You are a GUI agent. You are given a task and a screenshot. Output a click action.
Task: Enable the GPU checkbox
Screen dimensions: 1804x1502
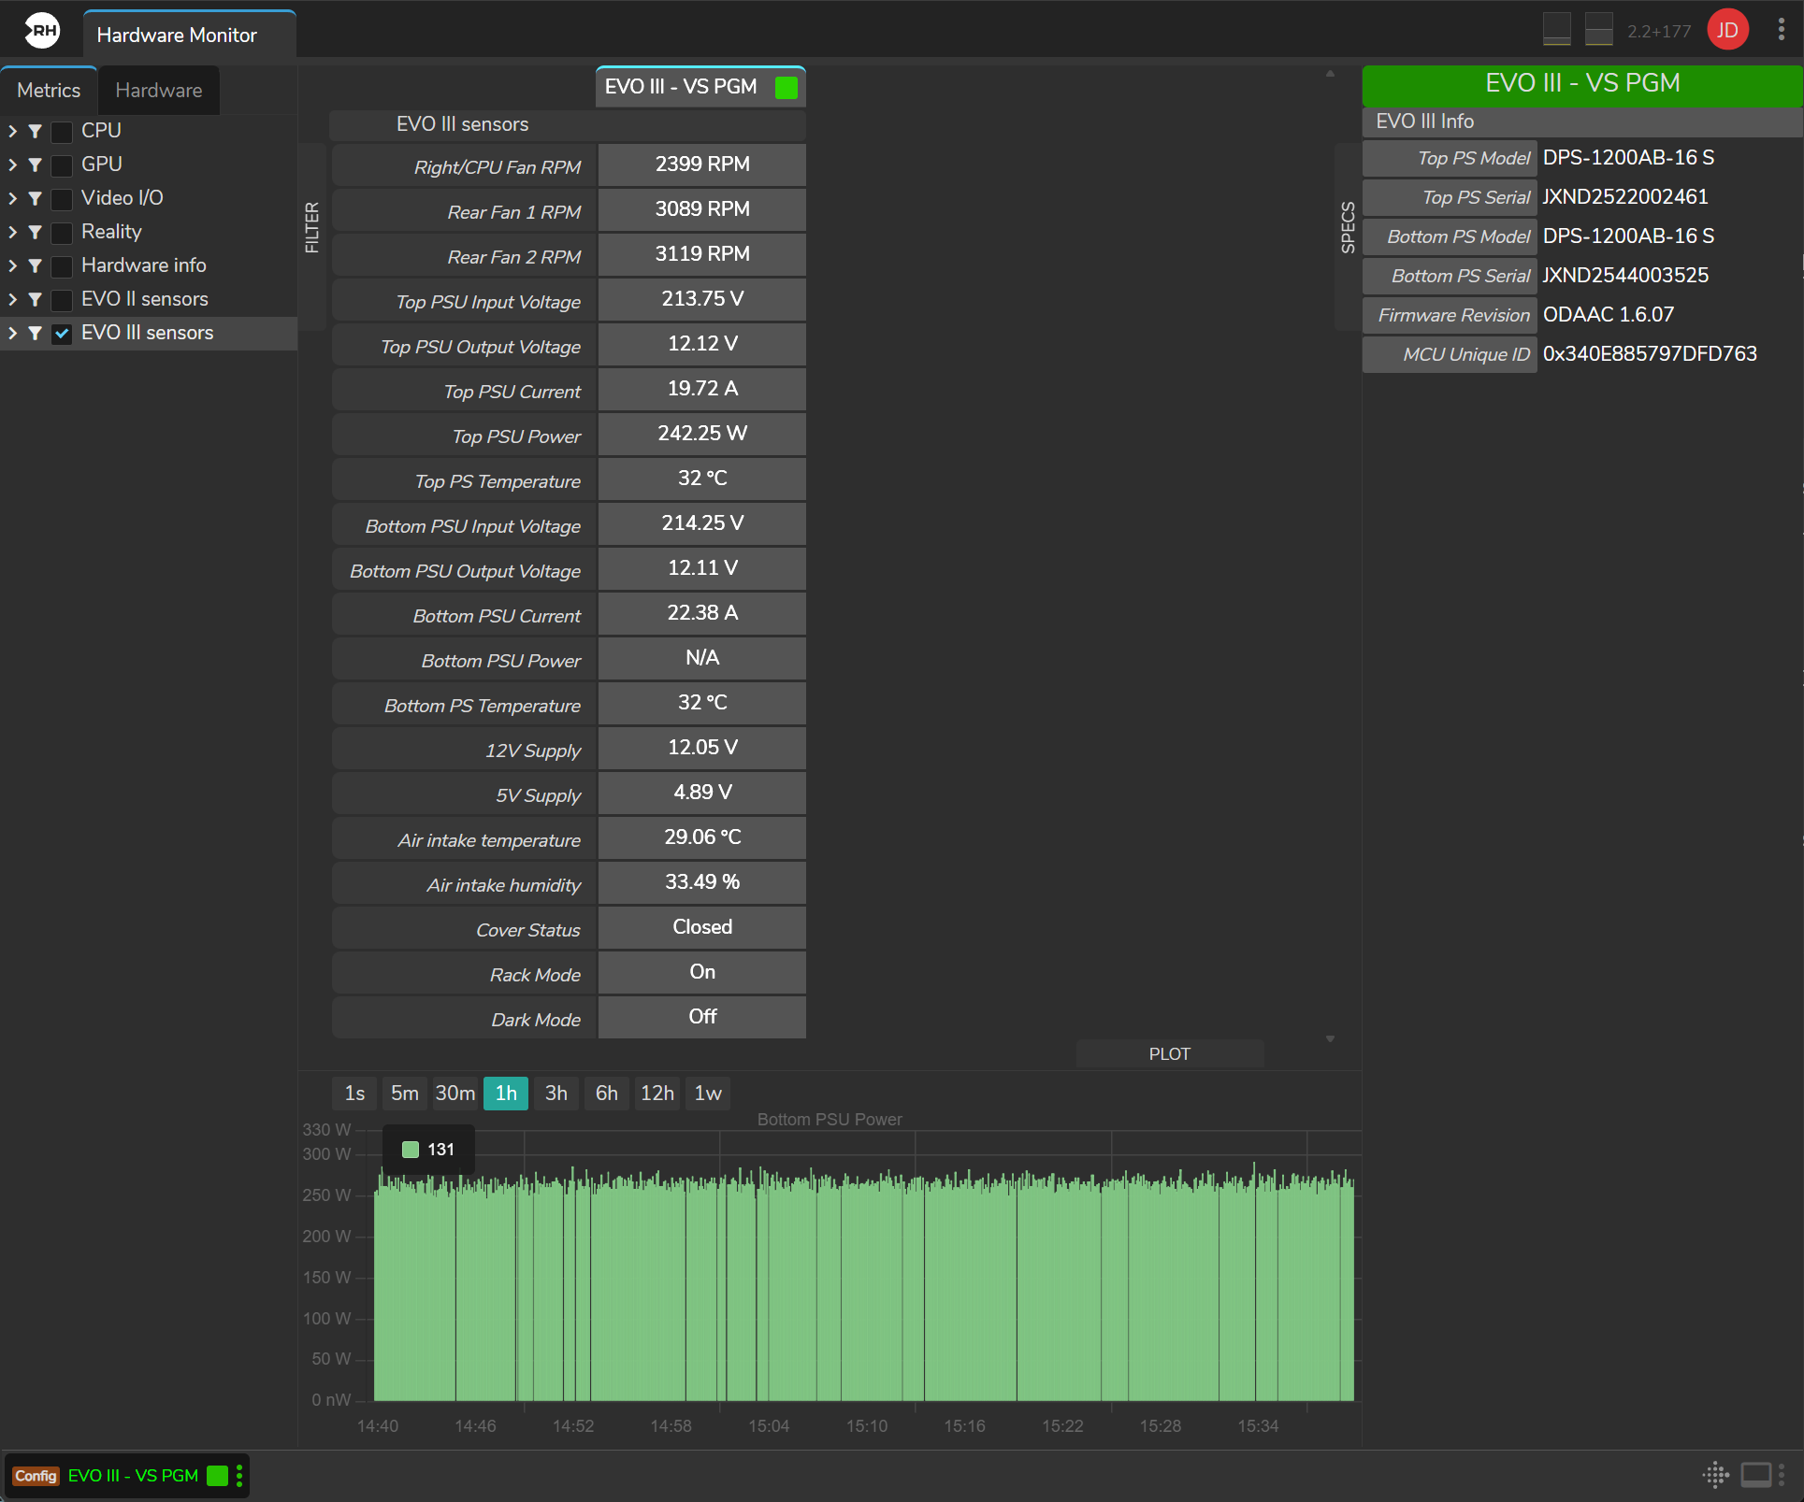(x=62, y=165)
